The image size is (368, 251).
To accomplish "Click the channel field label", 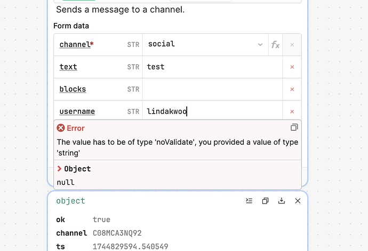I will [x=76, y=44].
